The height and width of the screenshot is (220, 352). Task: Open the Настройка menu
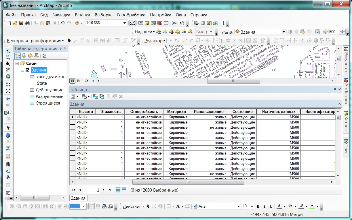coord(161,15)
